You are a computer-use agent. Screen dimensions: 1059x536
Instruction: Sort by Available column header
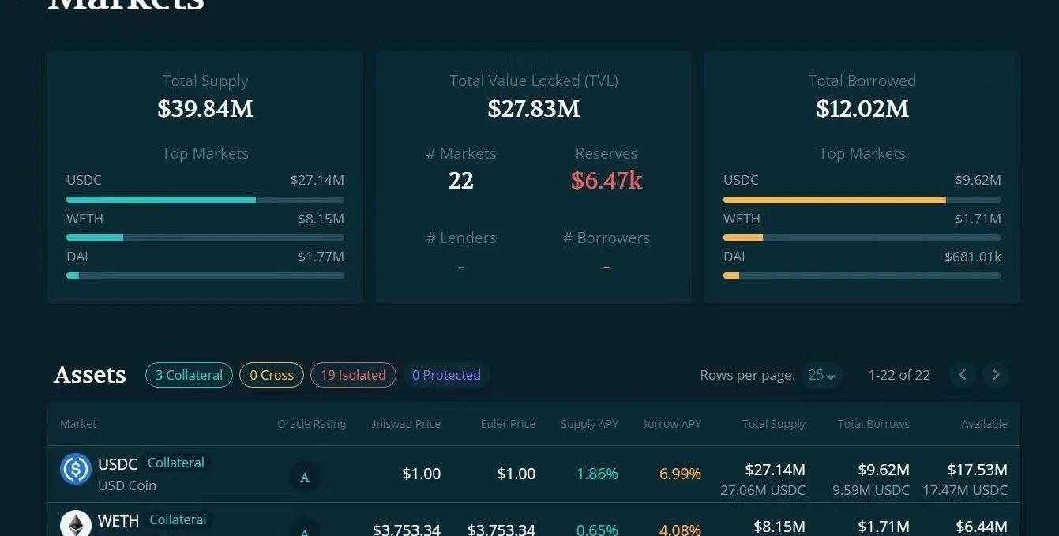click(x=983, y=424)
